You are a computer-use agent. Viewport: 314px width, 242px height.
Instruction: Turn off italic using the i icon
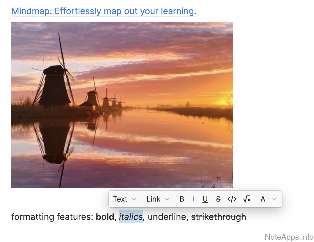click(193, 199)
